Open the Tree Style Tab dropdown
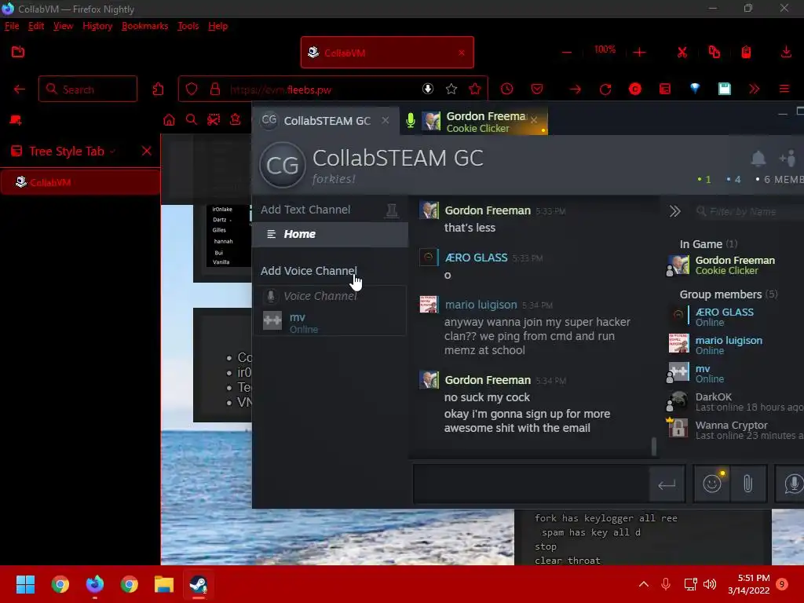804x603 pixels. pyautogui.click(x=112, y=152)
